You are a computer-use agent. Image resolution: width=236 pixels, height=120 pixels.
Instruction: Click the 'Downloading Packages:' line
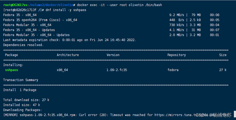22,110
